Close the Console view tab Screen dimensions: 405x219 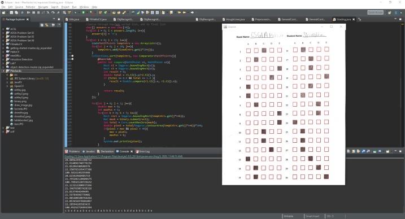(132, 151)
